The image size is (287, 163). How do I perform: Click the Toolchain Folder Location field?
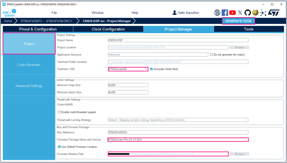(178, 62)
